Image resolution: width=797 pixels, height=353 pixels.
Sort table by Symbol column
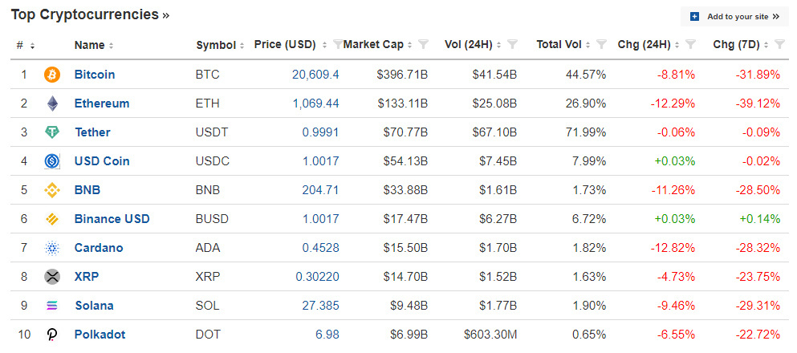click(x=221, y=45)
